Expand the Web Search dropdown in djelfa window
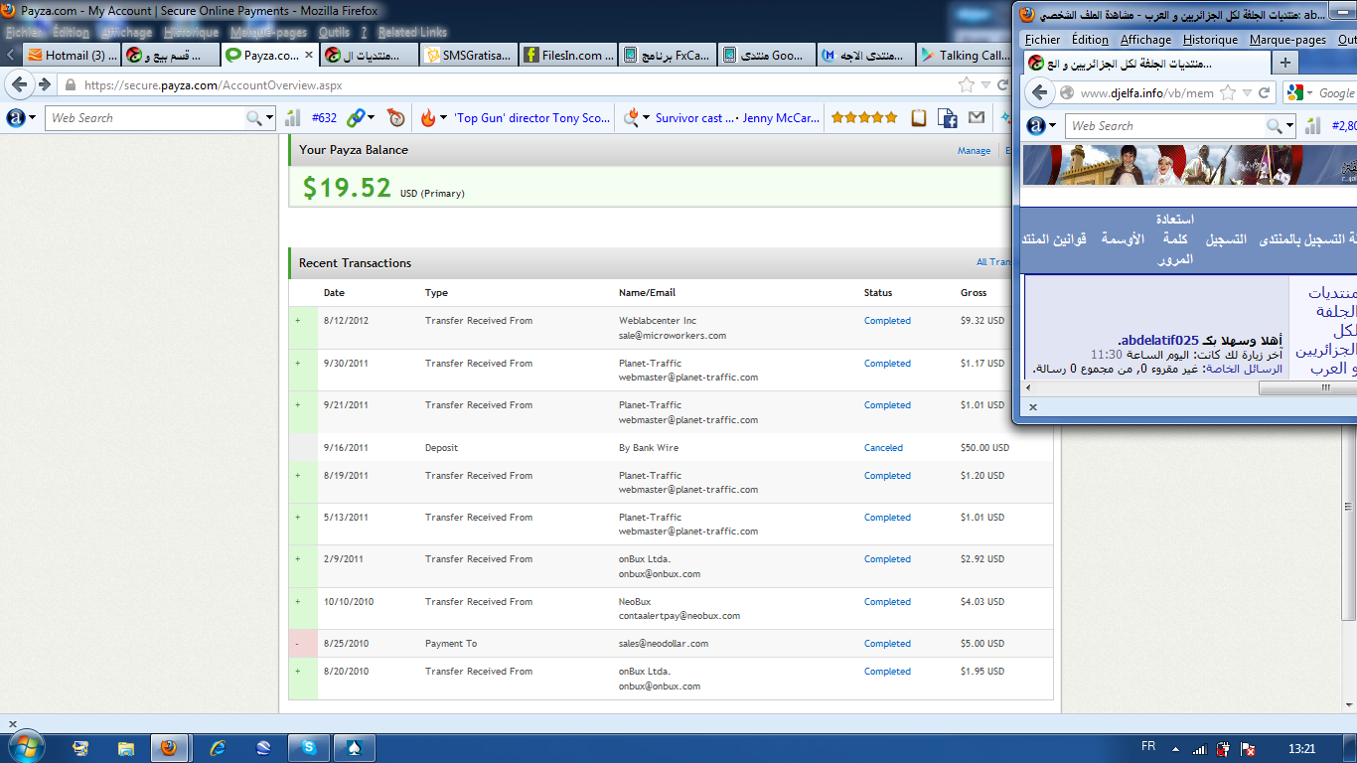This screenshot has width=1357, height=763. [x=1289, y=126]
